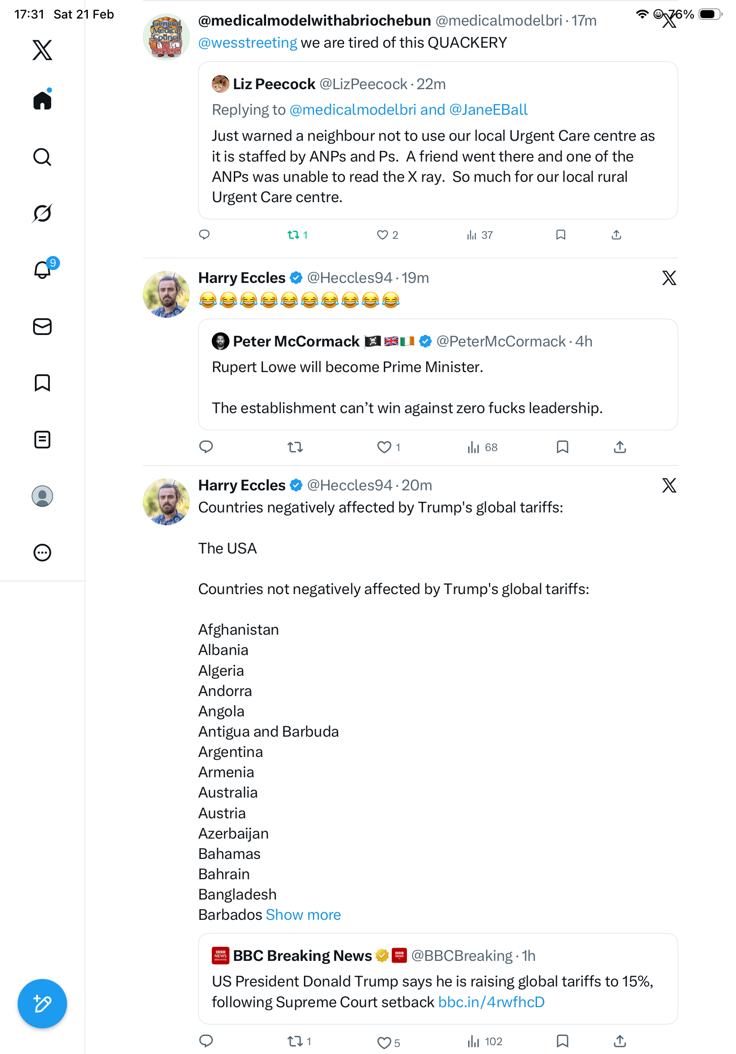Open the bbc.in/4rwfhcD link
Image resolution: width=736 pixels, height=1054 pixels.
pos(491,1002)
